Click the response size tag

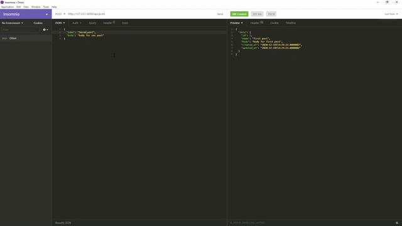pos(271,14)
